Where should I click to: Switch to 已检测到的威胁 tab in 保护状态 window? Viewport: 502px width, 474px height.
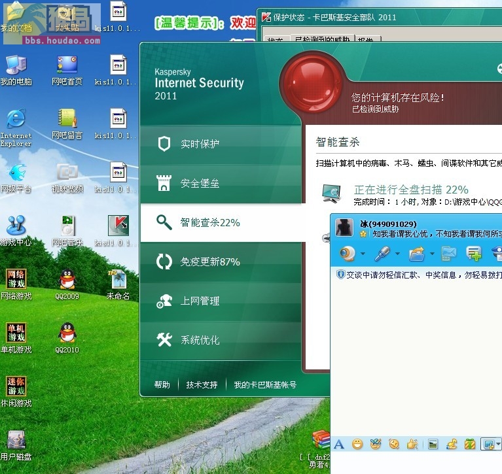323,39
